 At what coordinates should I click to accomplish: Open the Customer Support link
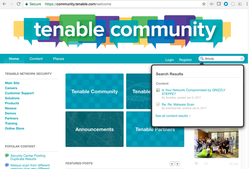19,93
